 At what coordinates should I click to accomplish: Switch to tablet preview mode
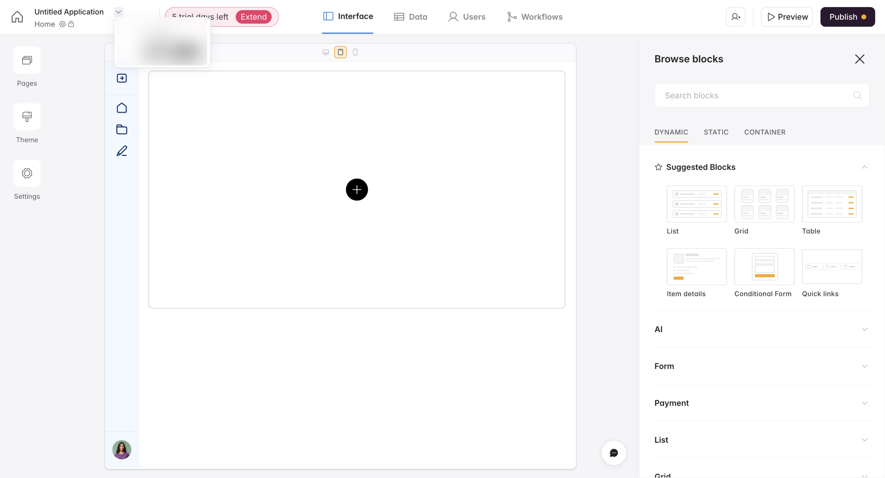point(340,52)
